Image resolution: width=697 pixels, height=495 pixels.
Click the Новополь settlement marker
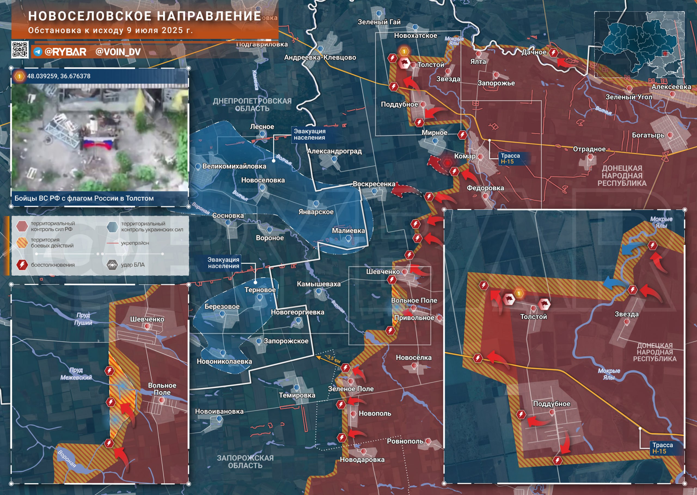point(353,414)
